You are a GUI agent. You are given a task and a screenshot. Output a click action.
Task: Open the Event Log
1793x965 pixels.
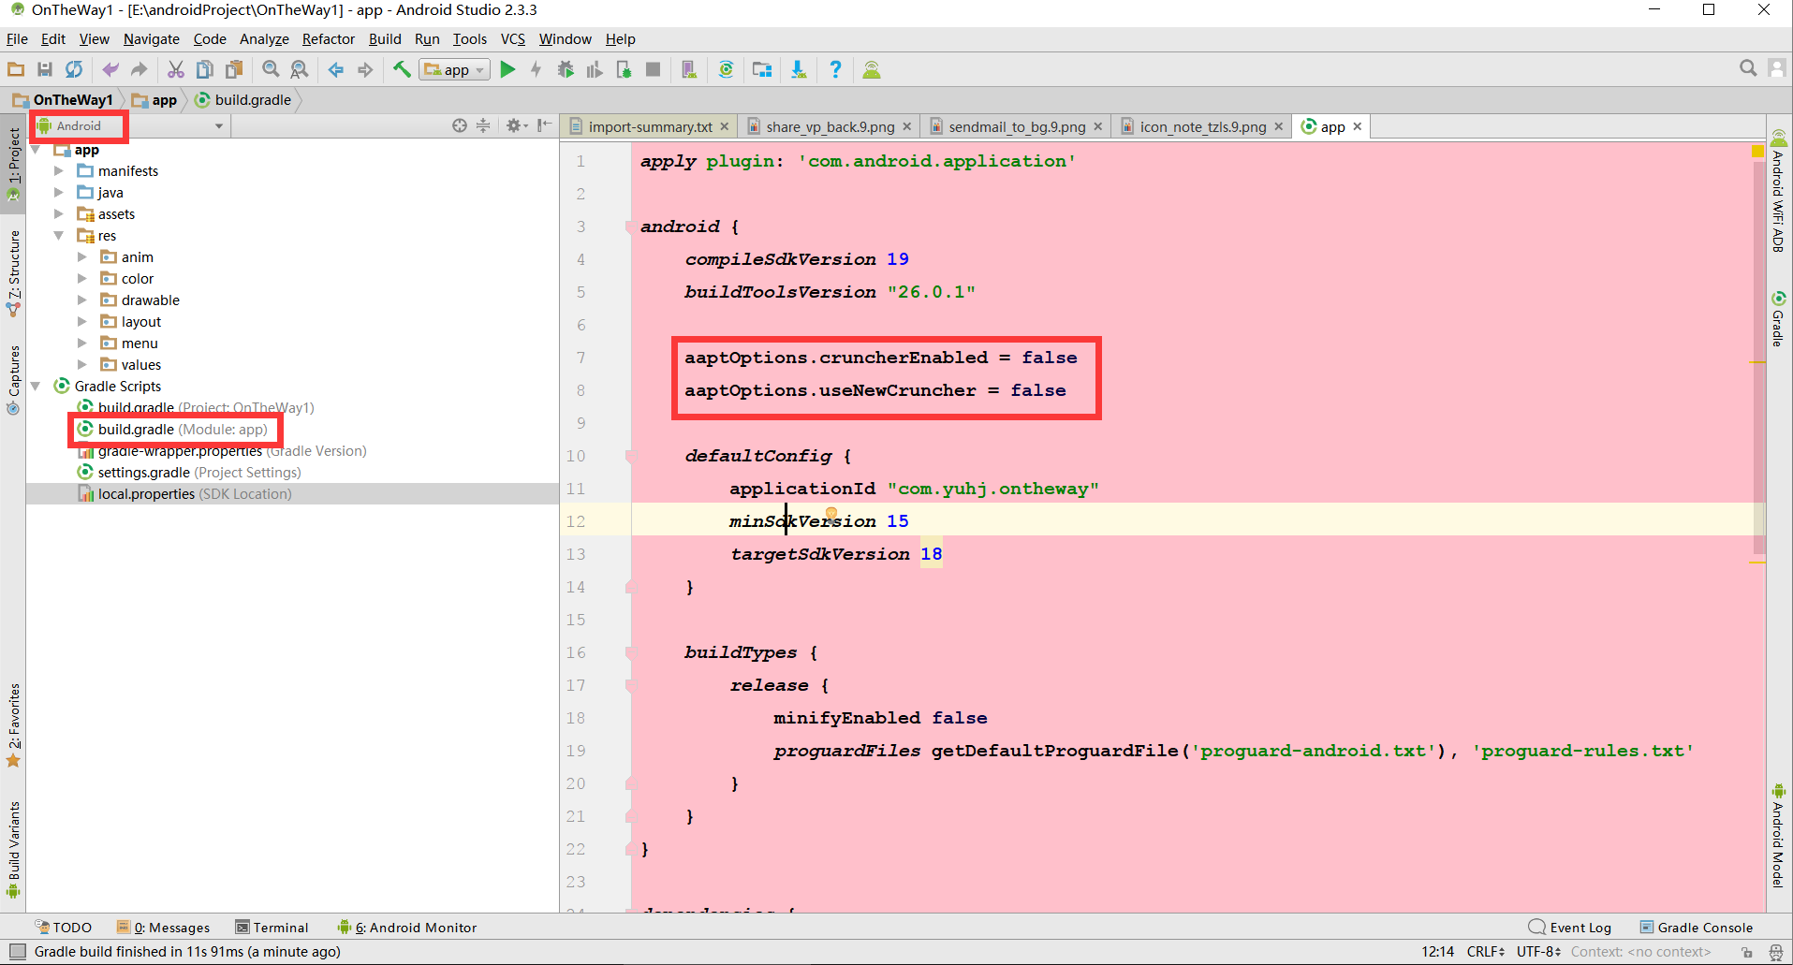pyautogui.click(x=1570, y=927)
